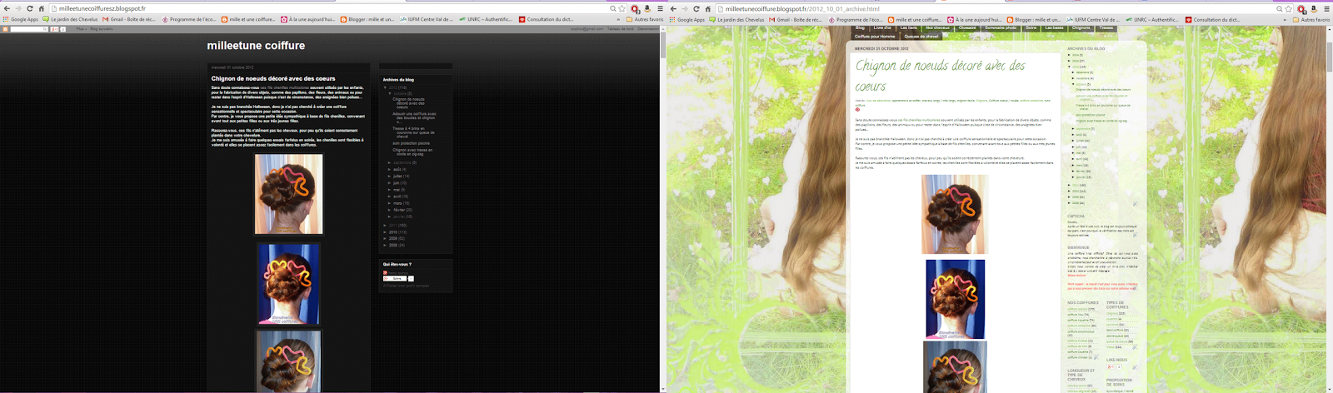Click the g+1 button in dark blog navbar
Screen dimensions: 1333x393
(x=55, y=29)
